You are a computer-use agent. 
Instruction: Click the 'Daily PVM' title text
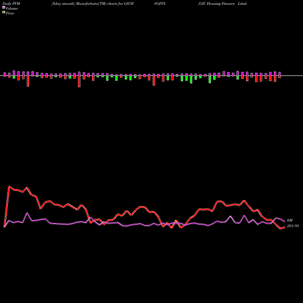pyautogui.click(x=12, y=4)
